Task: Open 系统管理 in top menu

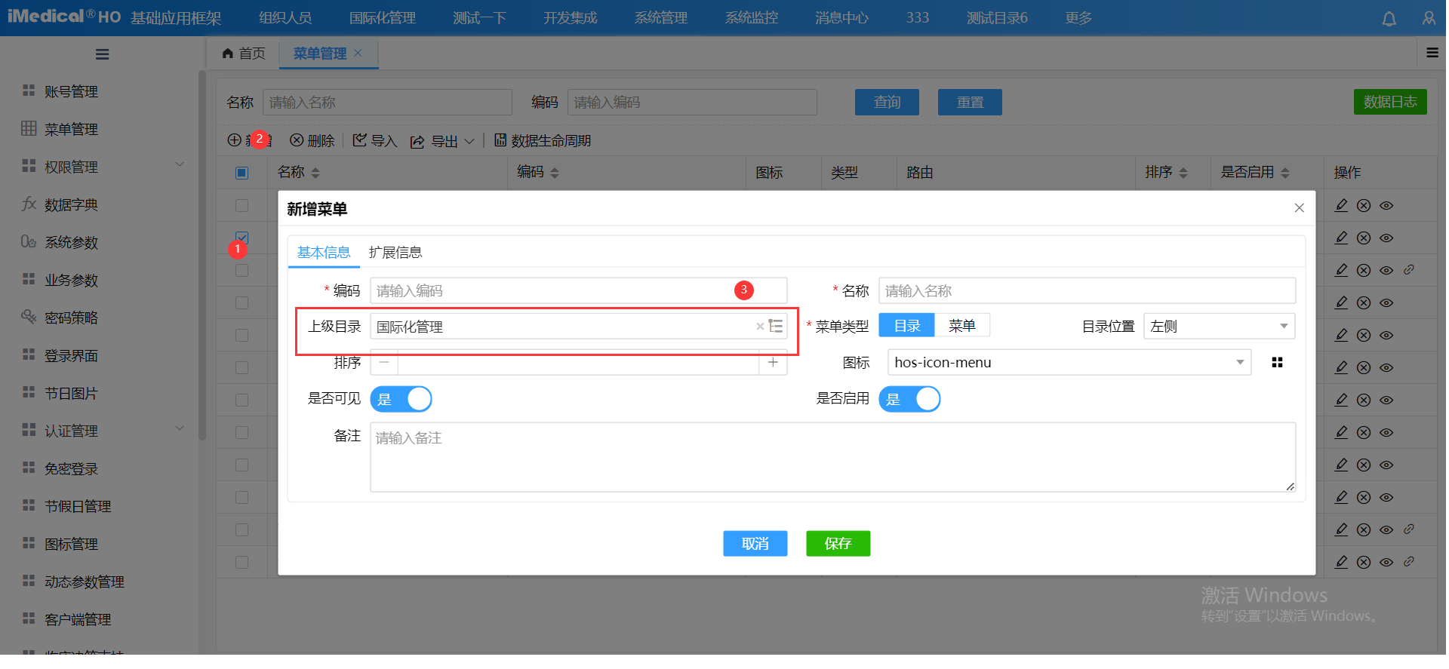Action: click(x=660, y=18)
